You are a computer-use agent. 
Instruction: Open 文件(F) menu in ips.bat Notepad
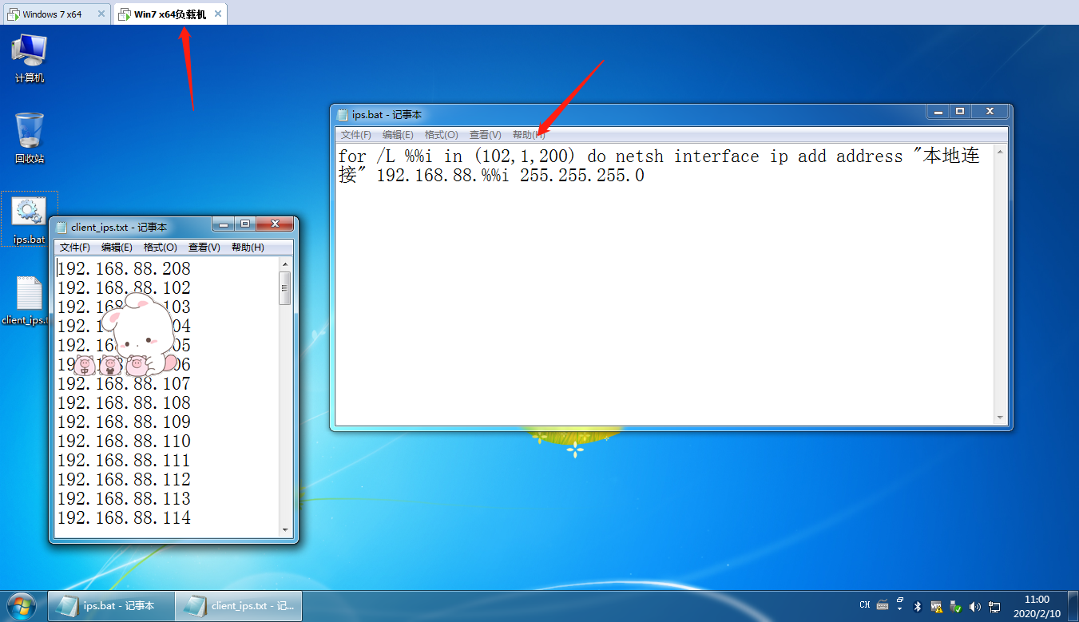click(x=356, y=135)
